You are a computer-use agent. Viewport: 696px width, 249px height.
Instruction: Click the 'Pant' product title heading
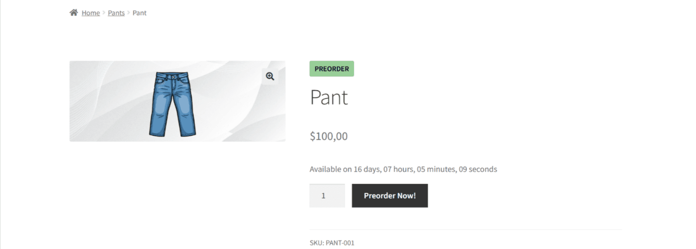(329, 97)
